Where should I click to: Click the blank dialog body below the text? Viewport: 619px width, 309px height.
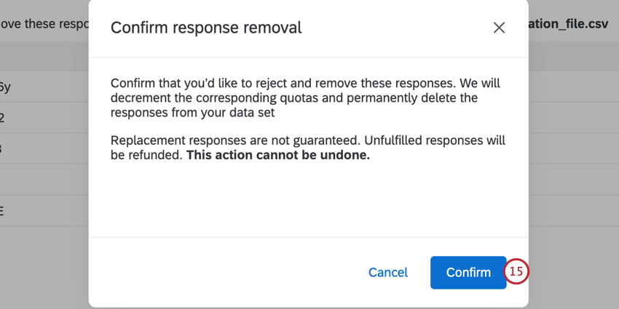306,204
